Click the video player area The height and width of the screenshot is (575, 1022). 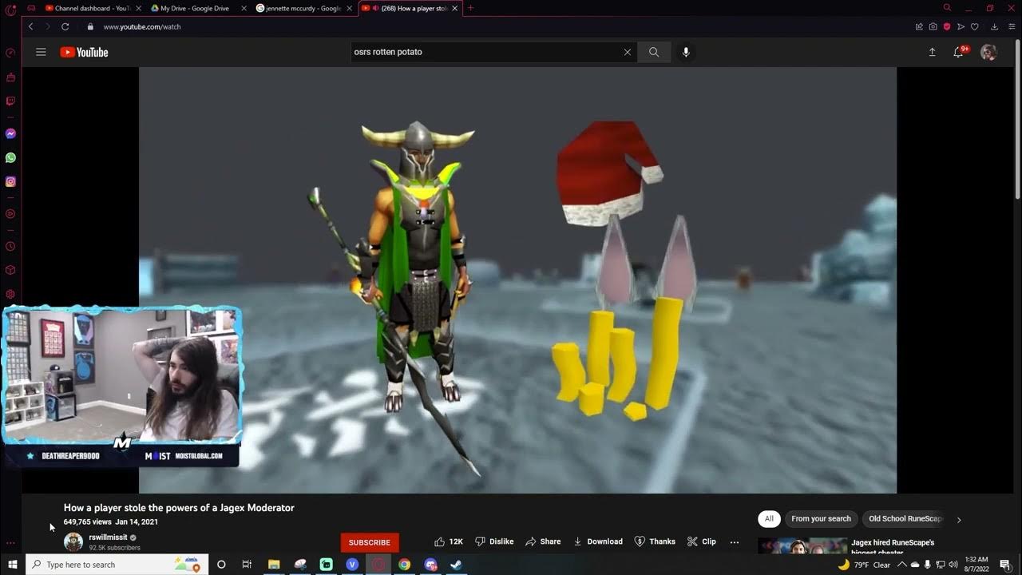pyautogui.click(x=517, y=280)
